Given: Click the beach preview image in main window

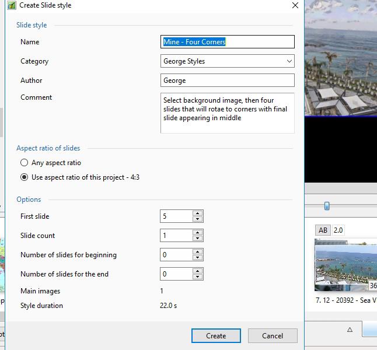Looking at the screenshot, I should tap(341, 58).
